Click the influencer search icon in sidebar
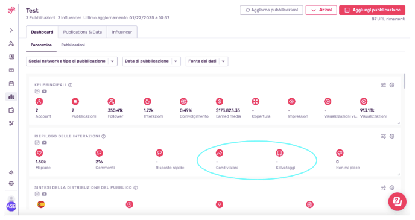415x220 pixels. pos(11,43)
